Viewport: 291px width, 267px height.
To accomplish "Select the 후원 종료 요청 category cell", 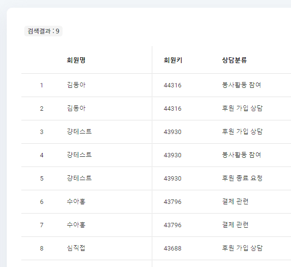I will [x=242, y=179].
